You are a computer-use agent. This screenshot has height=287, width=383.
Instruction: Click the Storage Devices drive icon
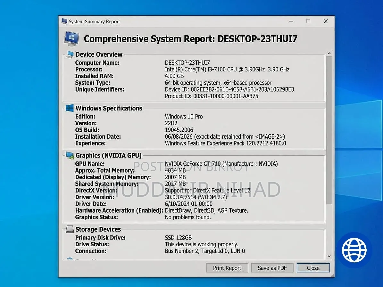(70, 229)
